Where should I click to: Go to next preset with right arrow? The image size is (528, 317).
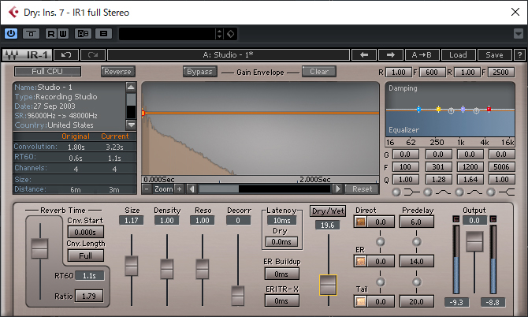[391, 55]
